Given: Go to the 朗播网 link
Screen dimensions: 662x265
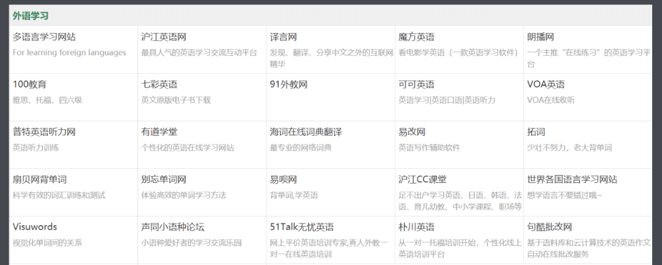Looking at the screenshot, I should pyautogui.click(x=541, y=37).
